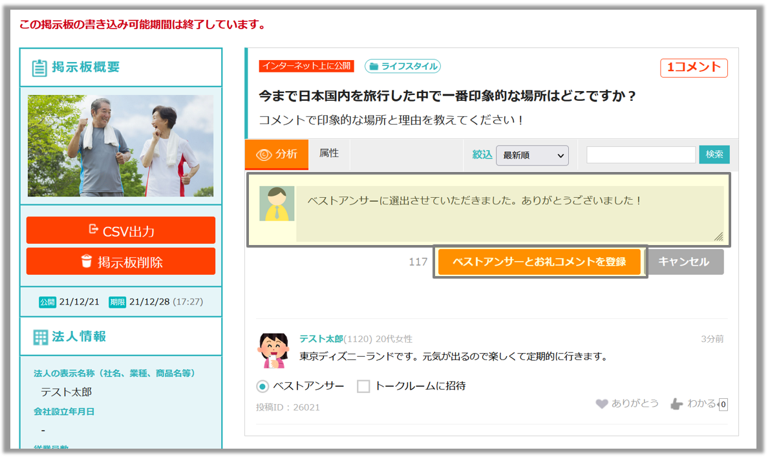Click the 会社設立年月日 label

point(64,412)
